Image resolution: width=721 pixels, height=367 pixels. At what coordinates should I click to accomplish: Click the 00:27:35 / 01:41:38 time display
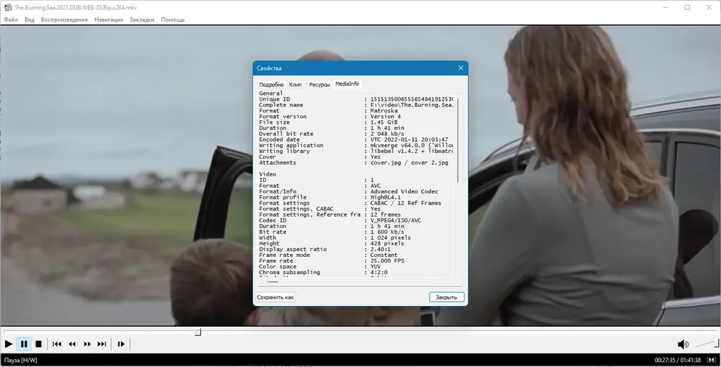tap(678, 360)
